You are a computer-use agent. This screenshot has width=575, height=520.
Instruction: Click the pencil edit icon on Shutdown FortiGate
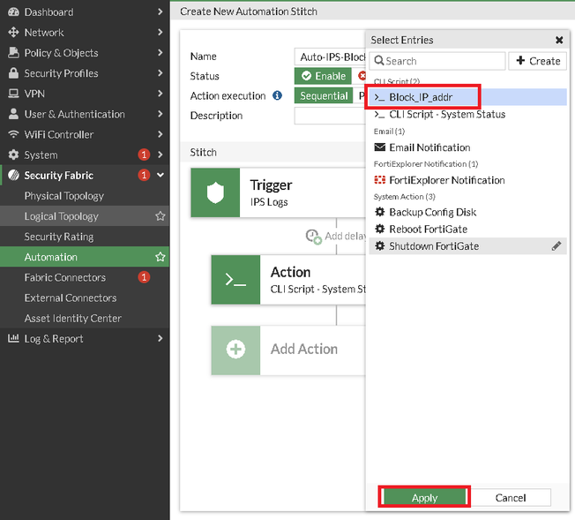(x=556, y=246)
